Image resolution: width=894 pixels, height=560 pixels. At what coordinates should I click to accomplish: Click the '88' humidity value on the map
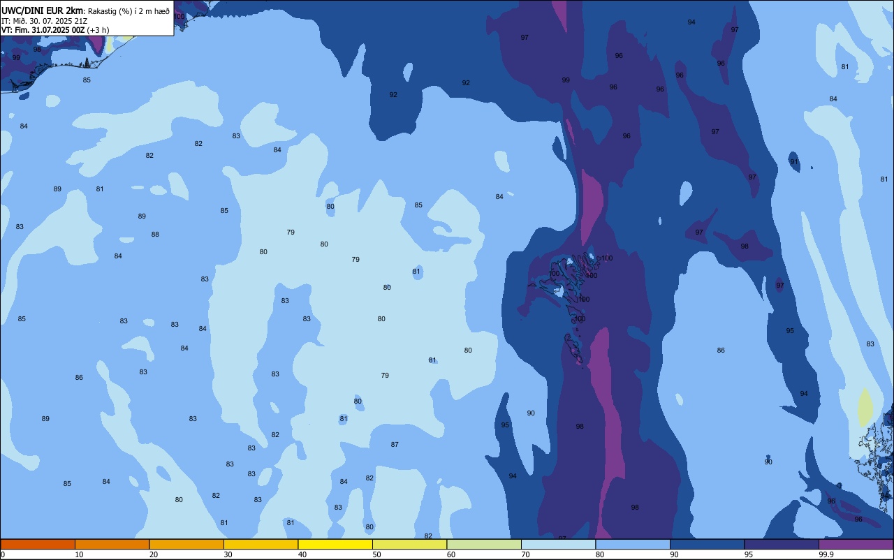point(155,235)
